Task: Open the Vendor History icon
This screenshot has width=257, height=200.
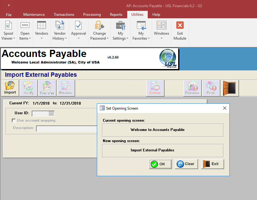Action: pos(60,25)
